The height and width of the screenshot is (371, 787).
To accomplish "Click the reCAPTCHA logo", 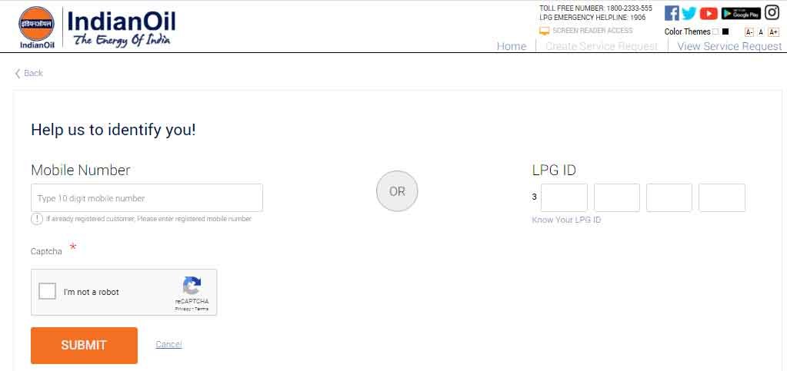I will [x=192, y=286].
